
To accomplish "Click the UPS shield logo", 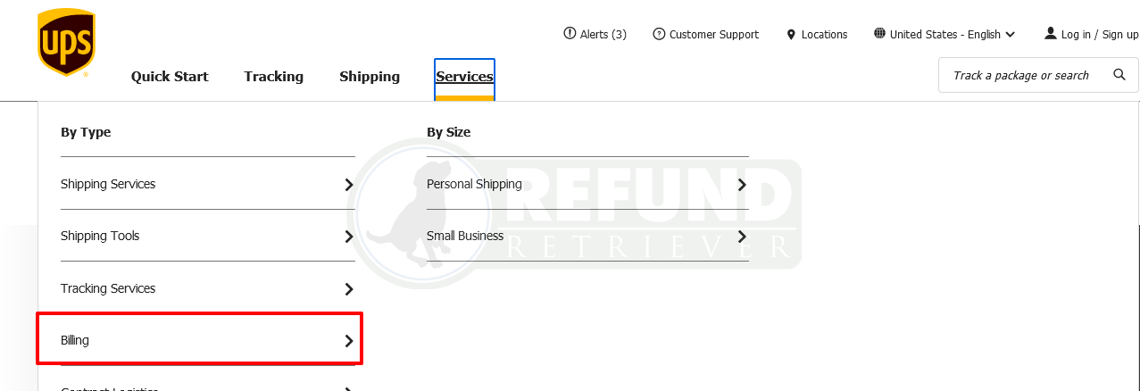I will pyautogui.click(x=66, y=43).
